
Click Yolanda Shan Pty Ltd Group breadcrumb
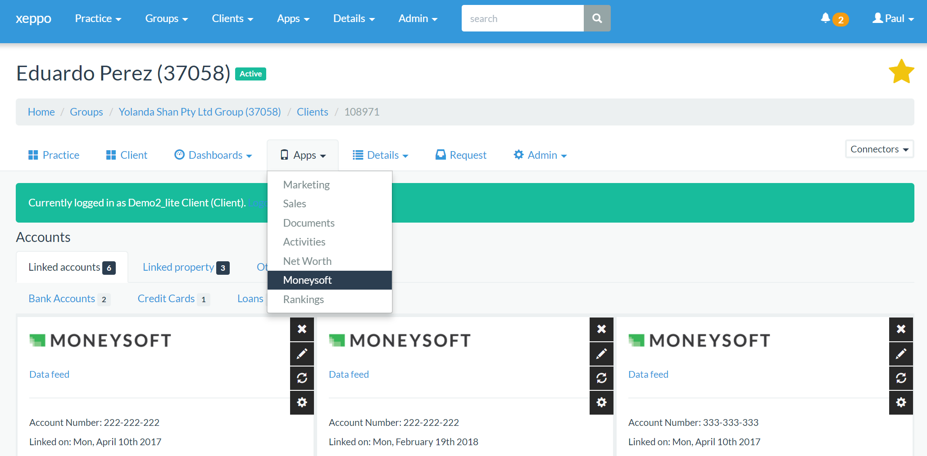(x=200, y=112)
